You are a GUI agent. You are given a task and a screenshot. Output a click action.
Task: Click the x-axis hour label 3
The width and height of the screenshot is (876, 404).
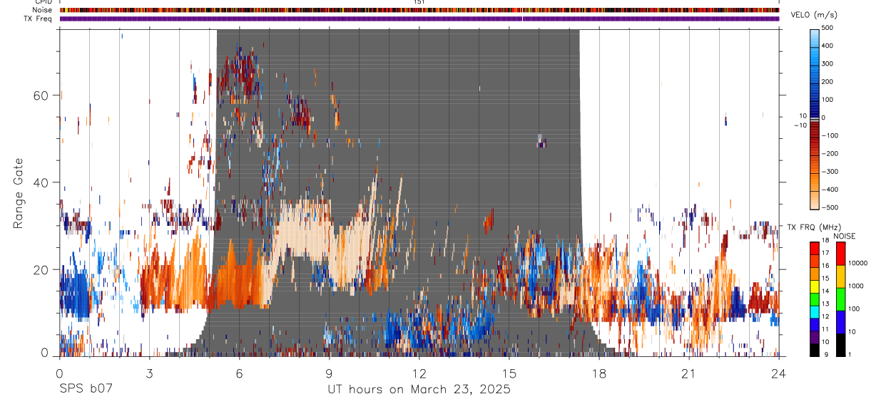(x=149, y=373)
